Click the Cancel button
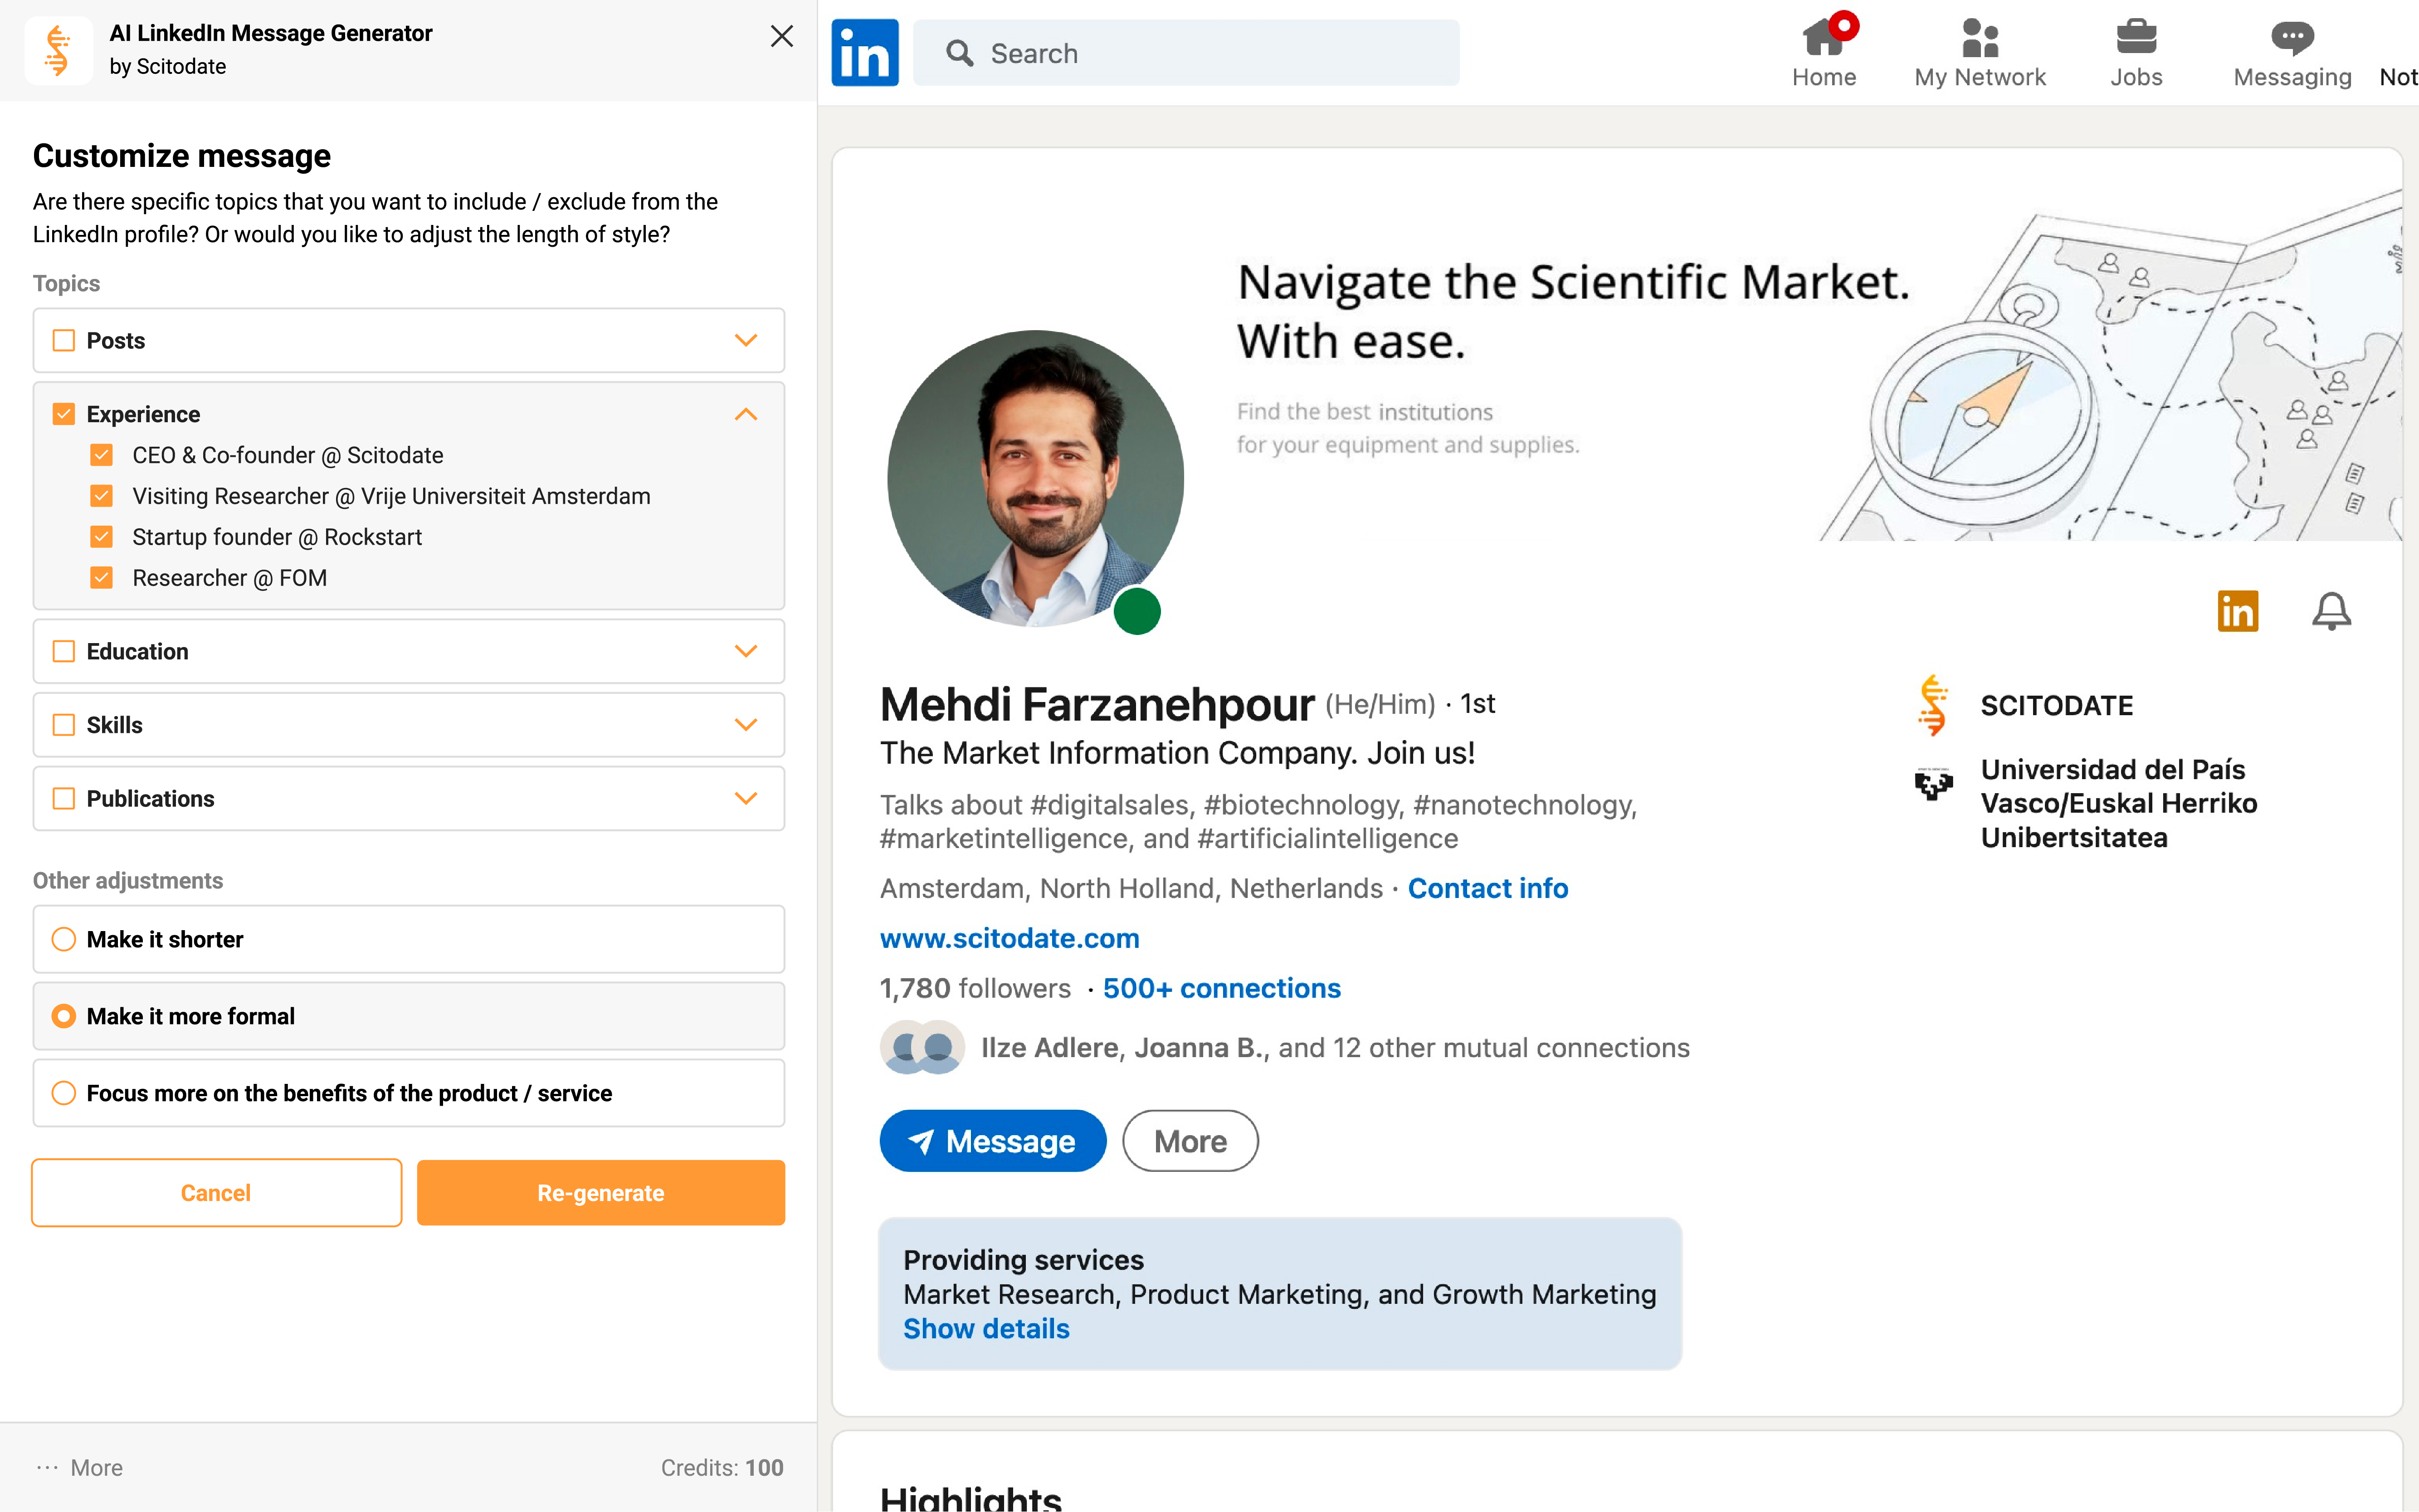The image size is (2419, 1512). [216, 1193]
